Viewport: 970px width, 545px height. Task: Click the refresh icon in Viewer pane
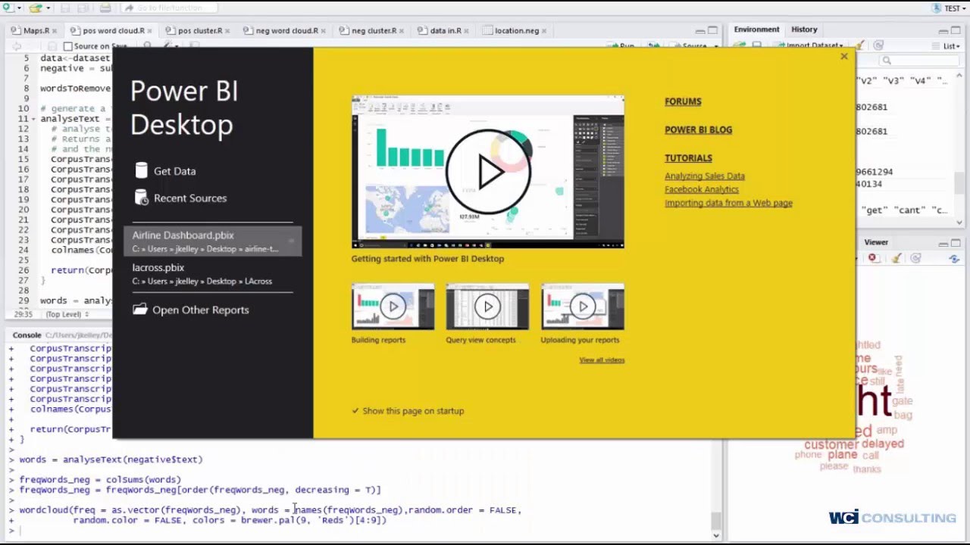[954, 258]
